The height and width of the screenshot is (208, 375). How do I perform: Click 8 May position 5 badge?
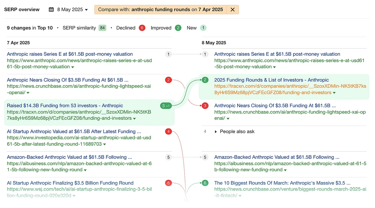205,157
